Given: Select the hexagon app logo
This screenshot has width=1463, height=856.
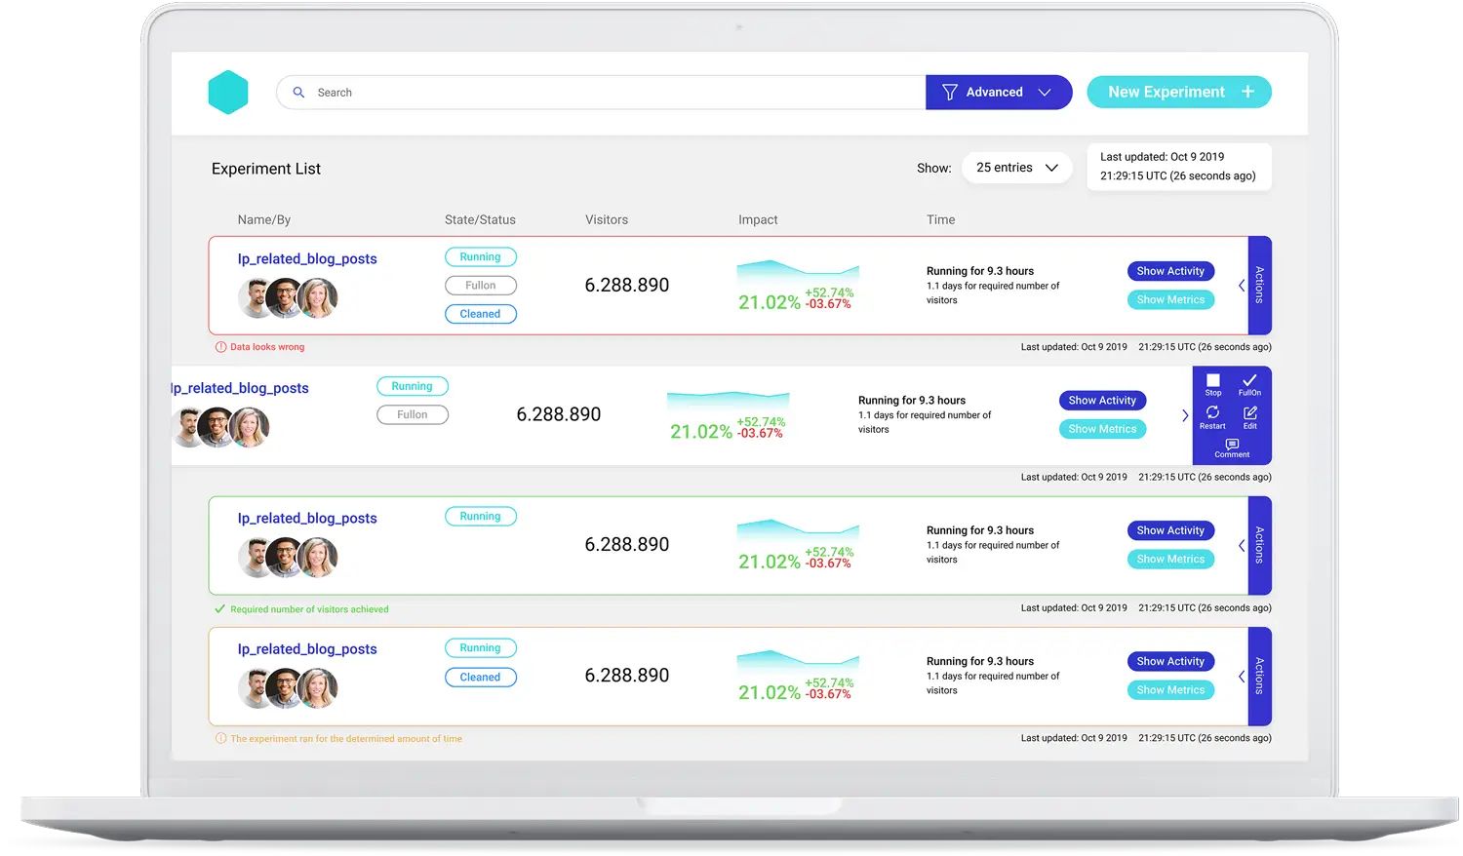Looking at the screenshot, I should [228, 91].
